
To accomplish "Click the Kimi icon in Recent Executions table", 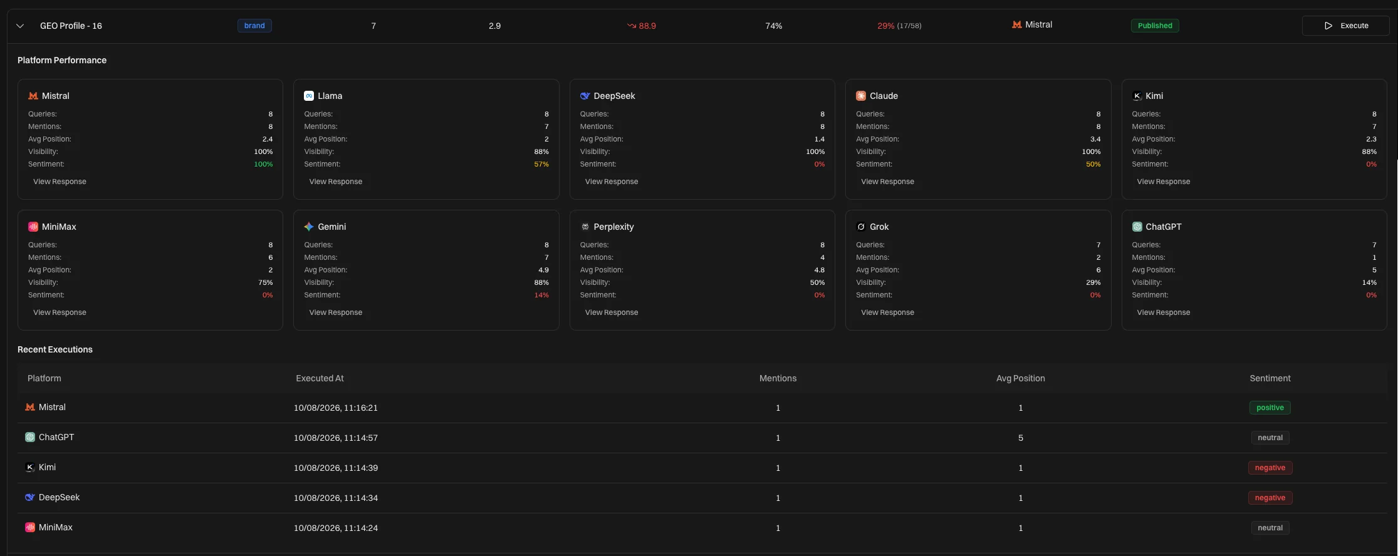I will coord(30,467).
